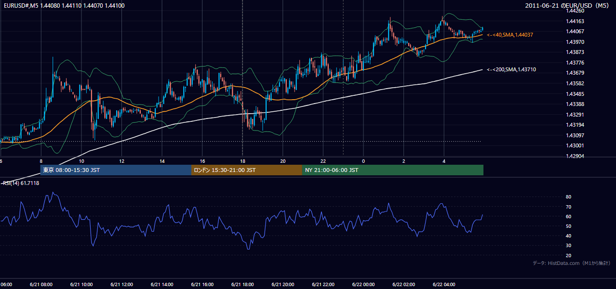Click bottom time label 6/21 08:00
The height and width of the screenshot is (289, 616).
[41, 285]
